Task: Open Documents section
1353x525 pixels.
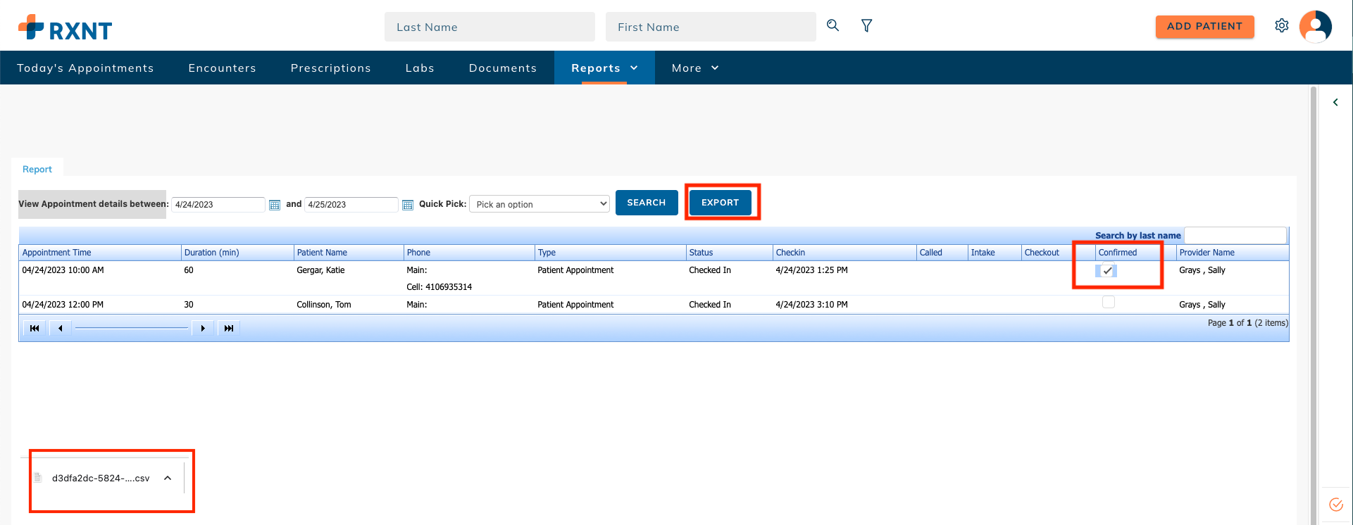Action: (x=503, y=68)
